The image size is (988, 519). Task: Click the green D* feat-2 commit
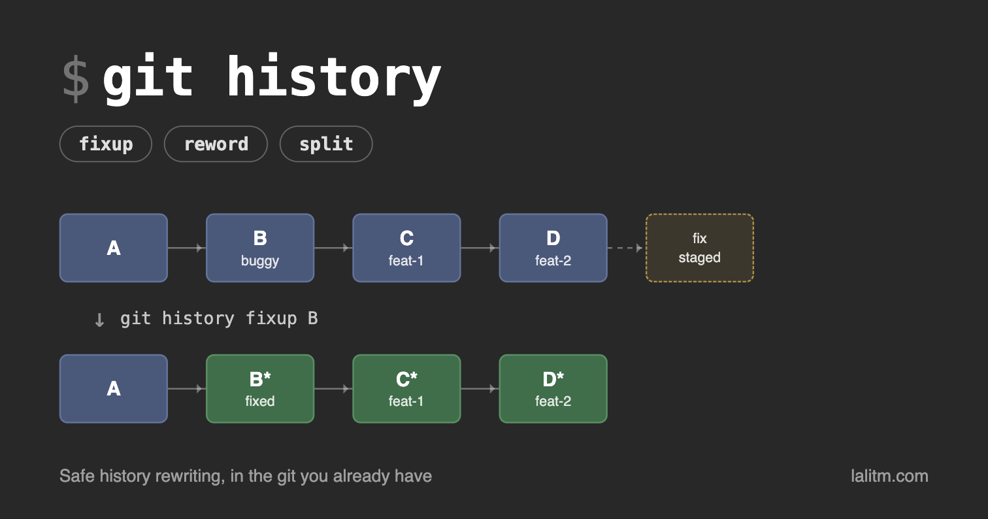coord(553,389)
